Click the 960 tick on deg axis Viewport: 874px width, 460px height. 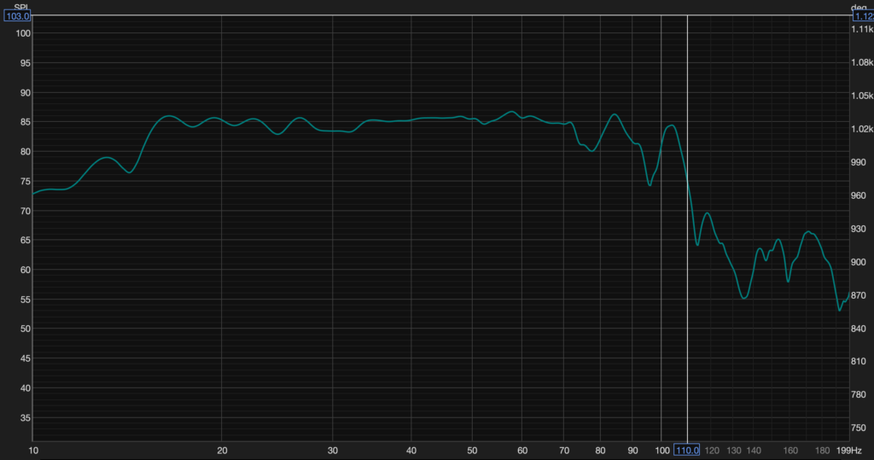point(859,195)
